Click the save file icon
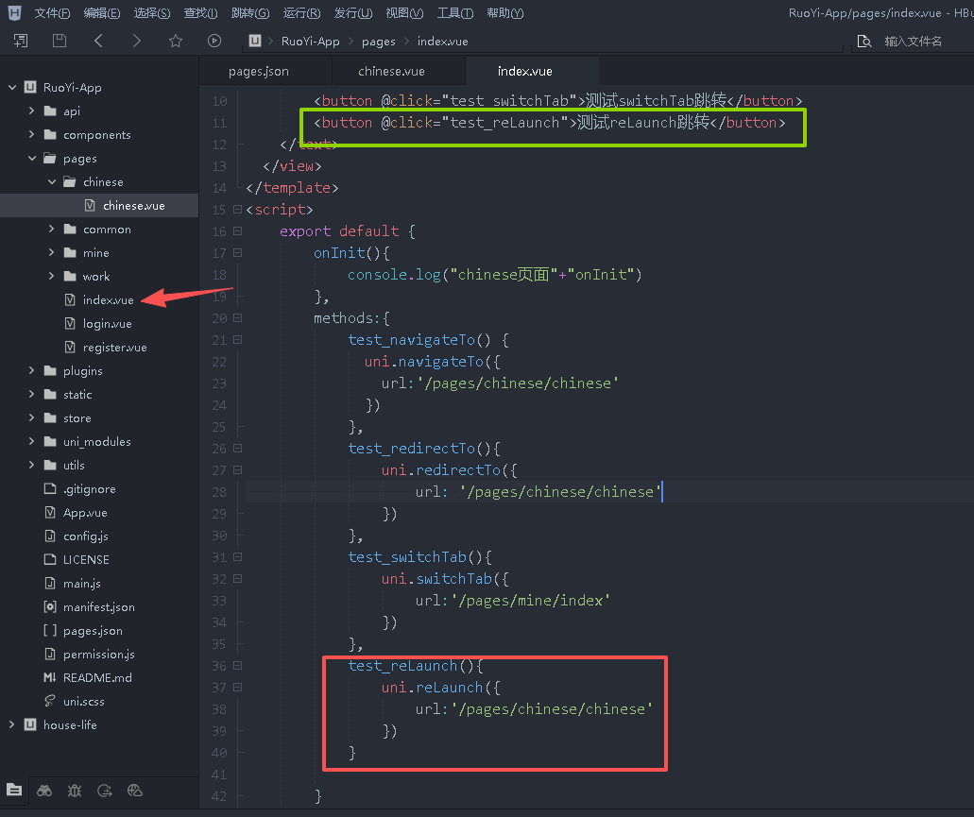The image size is (974, 817). click(x=60, y=41)
